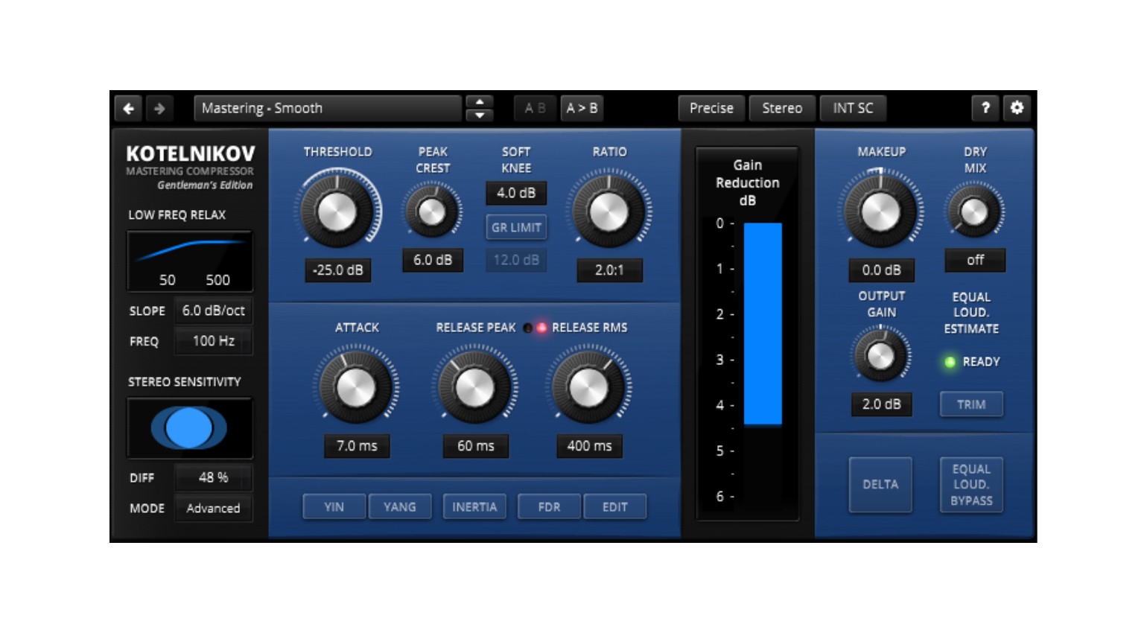Toggle the GR LIMIT button
The width and height of the screenshot is (1147, 633).
point(516,227)
